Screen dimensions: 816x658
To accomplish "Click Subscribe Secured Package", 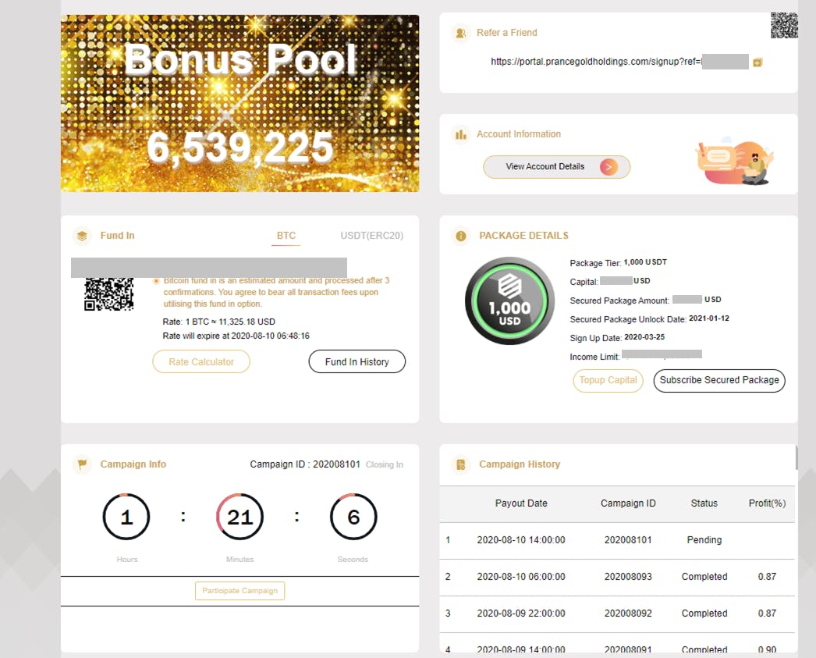I will pyautogui.click(x=718, y=380).
